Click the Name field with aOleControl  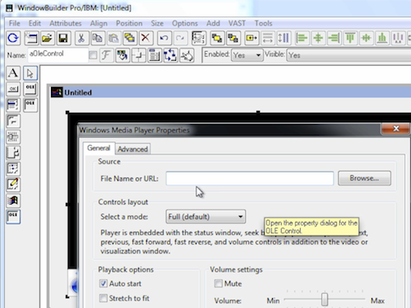pyautogui.click(x=58, y=55)
